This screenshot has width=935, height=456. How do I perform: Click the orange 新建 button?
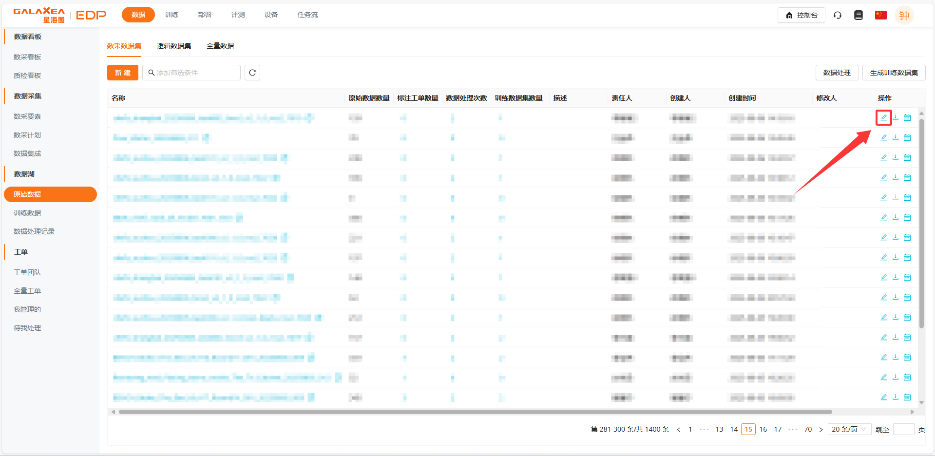pyautogui.click(x=123, y=73)
